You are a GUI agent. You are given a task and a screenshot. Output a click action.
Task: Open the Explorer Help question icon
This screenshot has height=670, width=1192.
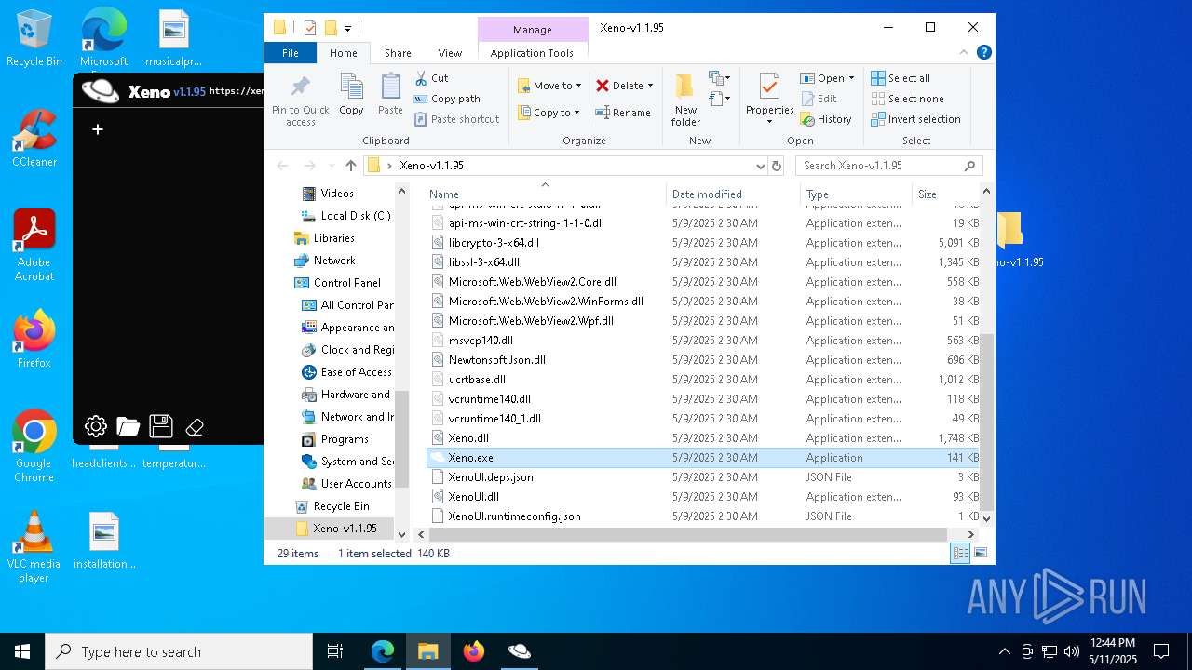(x=984, y=53)
